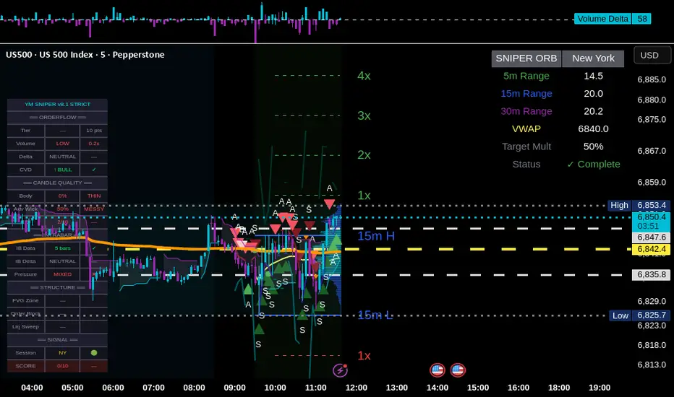Screen dimensions: 674x397
Task: Open the US flag event icon after 14:00
Action: tap(458, 370)
